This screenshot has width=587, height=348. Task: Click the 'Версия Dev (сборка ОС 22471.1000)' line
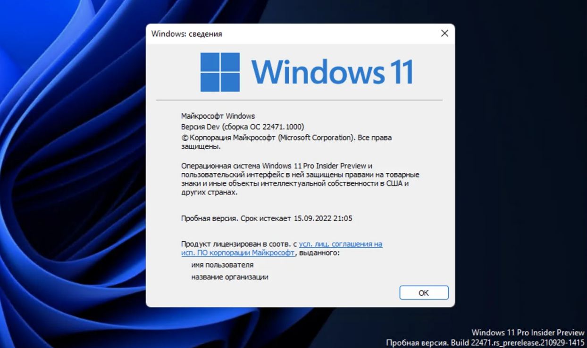(243, 127)
